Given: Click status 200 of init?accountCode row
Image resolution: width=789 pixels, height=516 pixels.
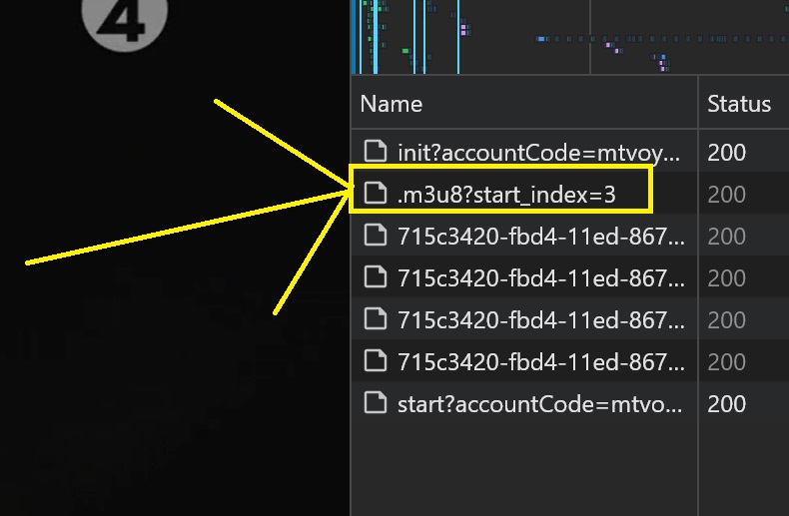Looking at the screenshot, I should pos(726,153).
